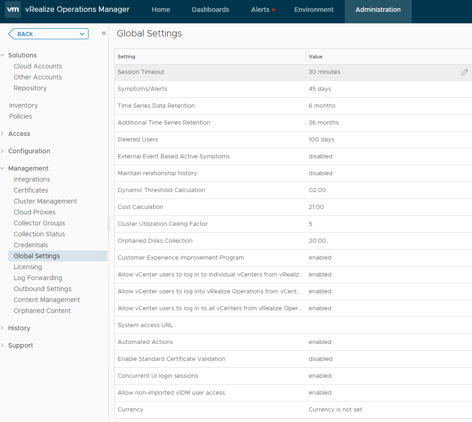Switch to the Dashboards tab

210,10
